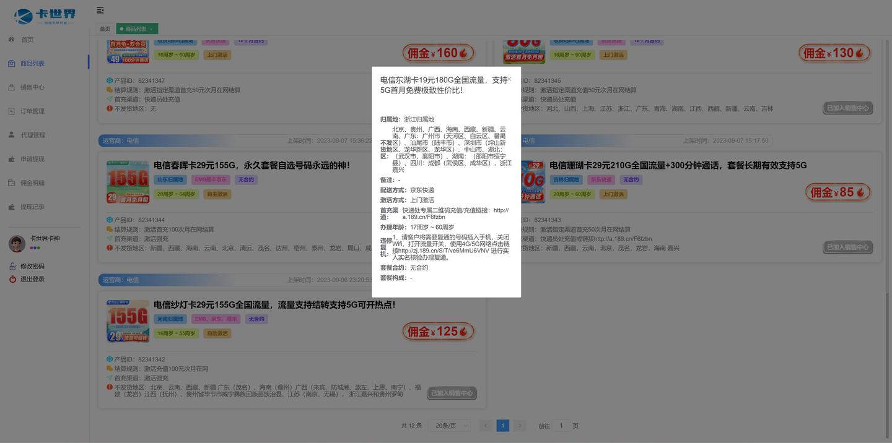The height and width of the screenshot is (443, 892).
Task: Click the 自助激活 tag
Action: click(217, 333)
